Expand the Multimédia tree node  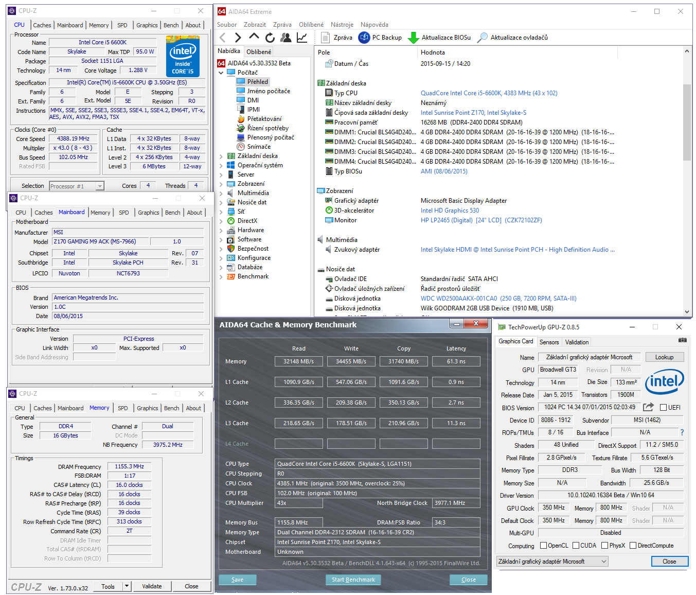point(221,193)
